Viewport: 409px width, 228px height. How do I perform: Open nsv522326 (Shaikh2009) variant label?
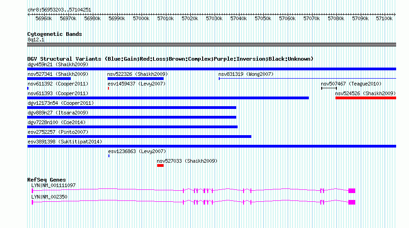(x=137, y=74)
